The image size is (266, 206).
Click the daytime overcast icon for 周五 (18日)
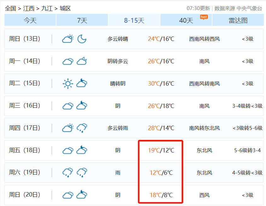[x=68, y=150]
